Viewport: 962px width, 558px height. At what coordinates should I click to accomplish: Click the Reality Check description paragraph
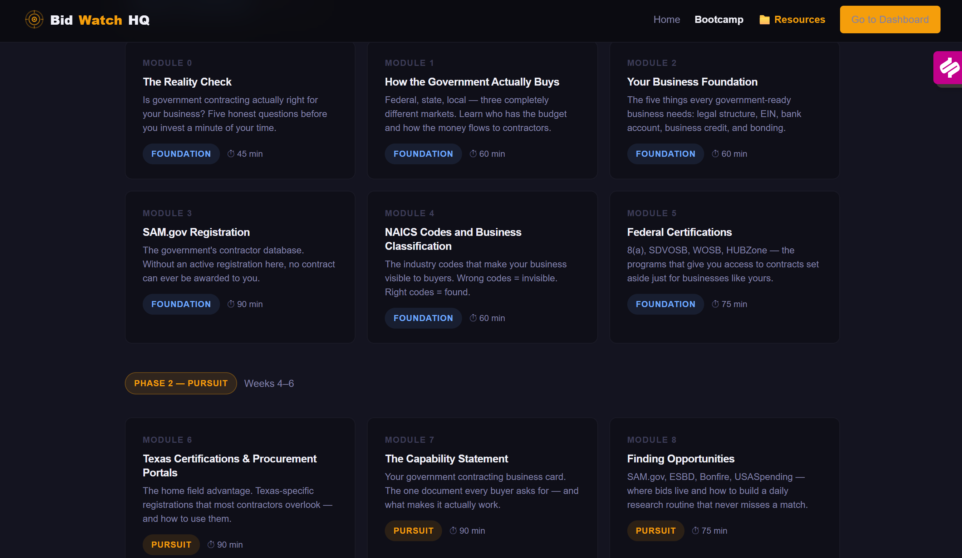pyautogui.click(x=235, y=114)
